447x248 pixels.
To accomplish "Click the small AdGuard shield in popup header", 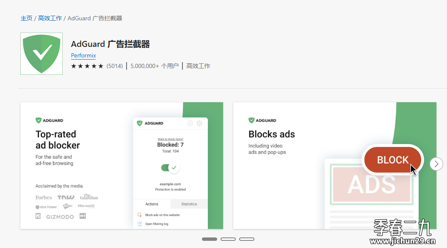I will 139,123.
